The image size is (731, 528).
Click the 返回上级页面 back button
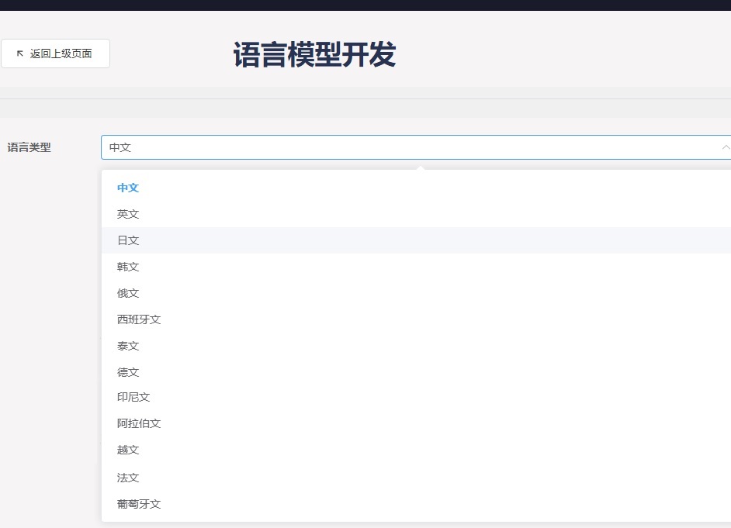coord(55,53)
